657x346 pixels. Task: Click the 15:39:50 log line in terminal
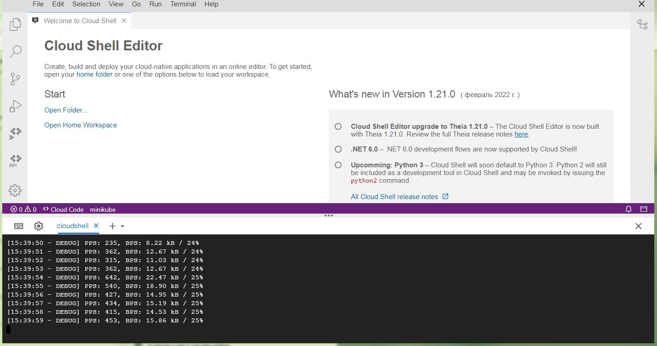tap(103, 243)
